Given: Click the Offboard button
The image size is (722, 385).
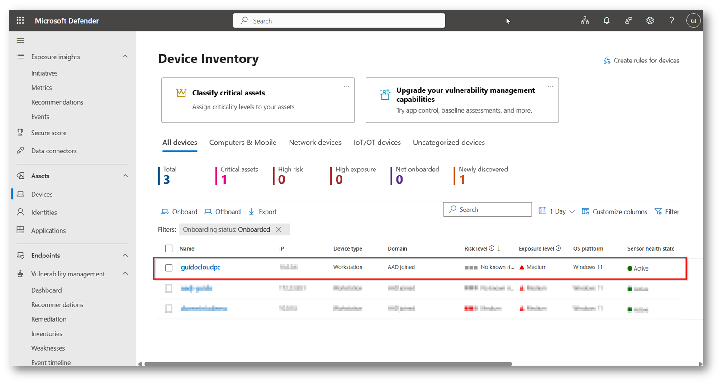Looking at the screenshot, I should [223, 212].
